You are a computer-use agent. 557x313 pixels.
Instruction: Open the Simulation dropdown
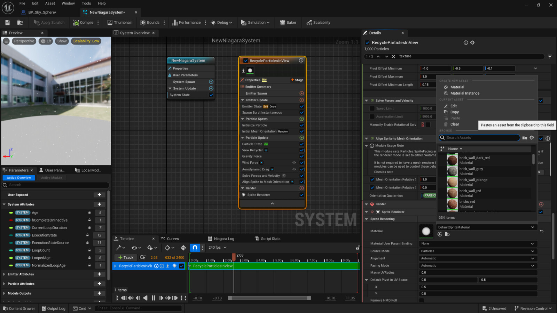click(255, 23)
